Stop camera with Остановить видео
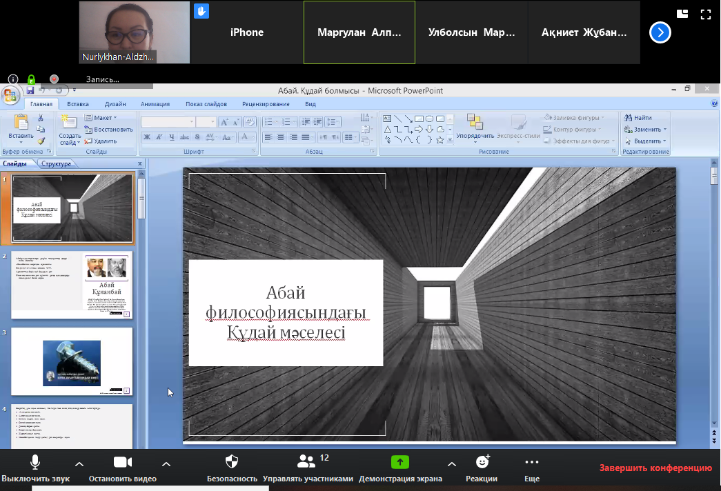 (122, 462)
